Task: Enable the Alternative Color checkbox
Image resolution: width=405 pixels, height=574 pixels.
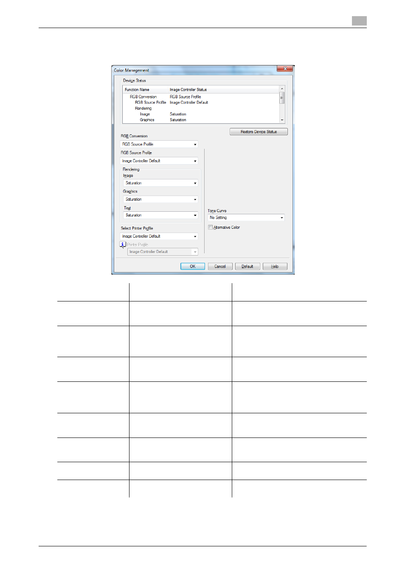Action: coord(210,227)
